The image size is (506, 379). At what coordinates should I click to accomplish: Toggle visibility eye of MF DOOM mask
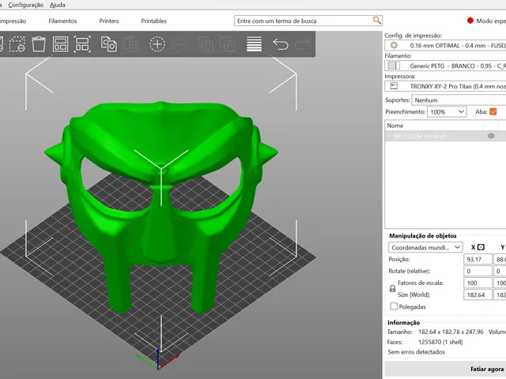click(x=491, y=136)
